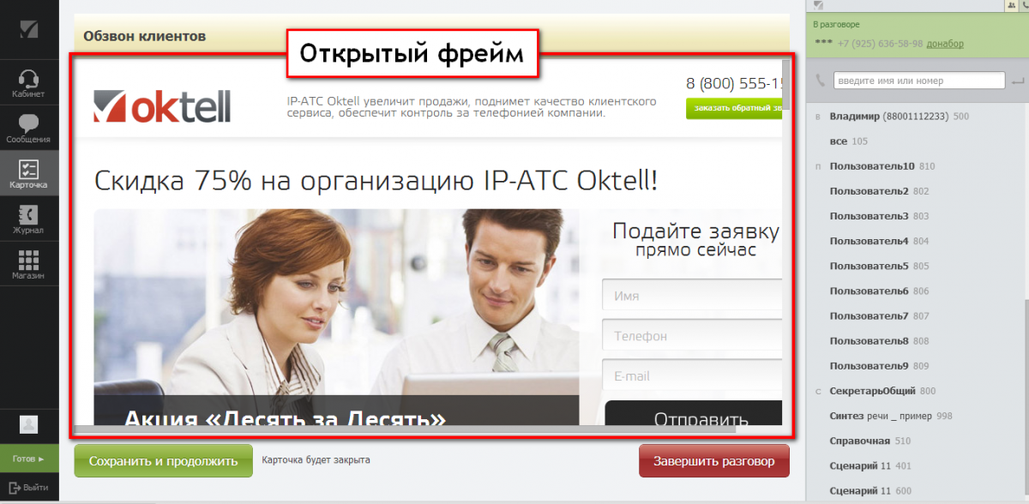1029x504 pixels.
Task: Click the Имя field in the form
Action: (693, 297)
